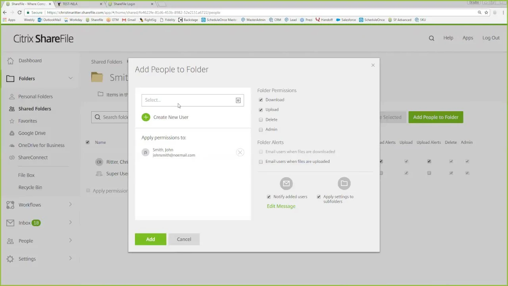
Task: Click the Workflows icon in sidebar
Action: tap(10, 205)
